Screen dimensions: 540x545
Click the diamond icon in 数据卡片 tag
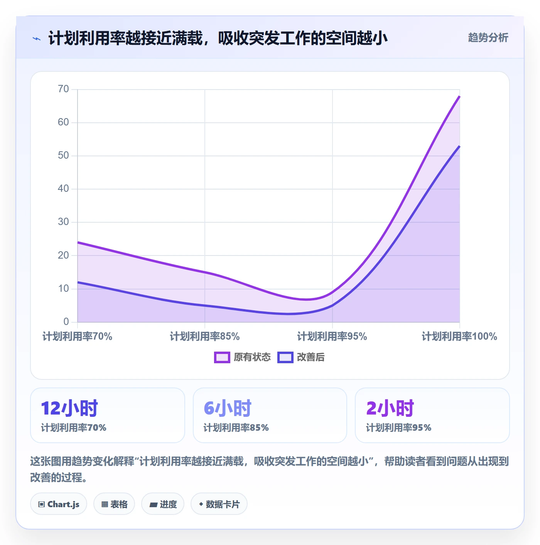(x=201, y=504)
